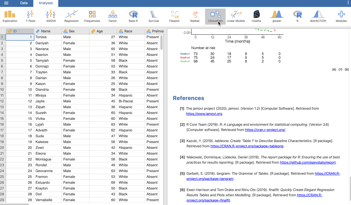Click the Bi-Racial race cell

131,101
